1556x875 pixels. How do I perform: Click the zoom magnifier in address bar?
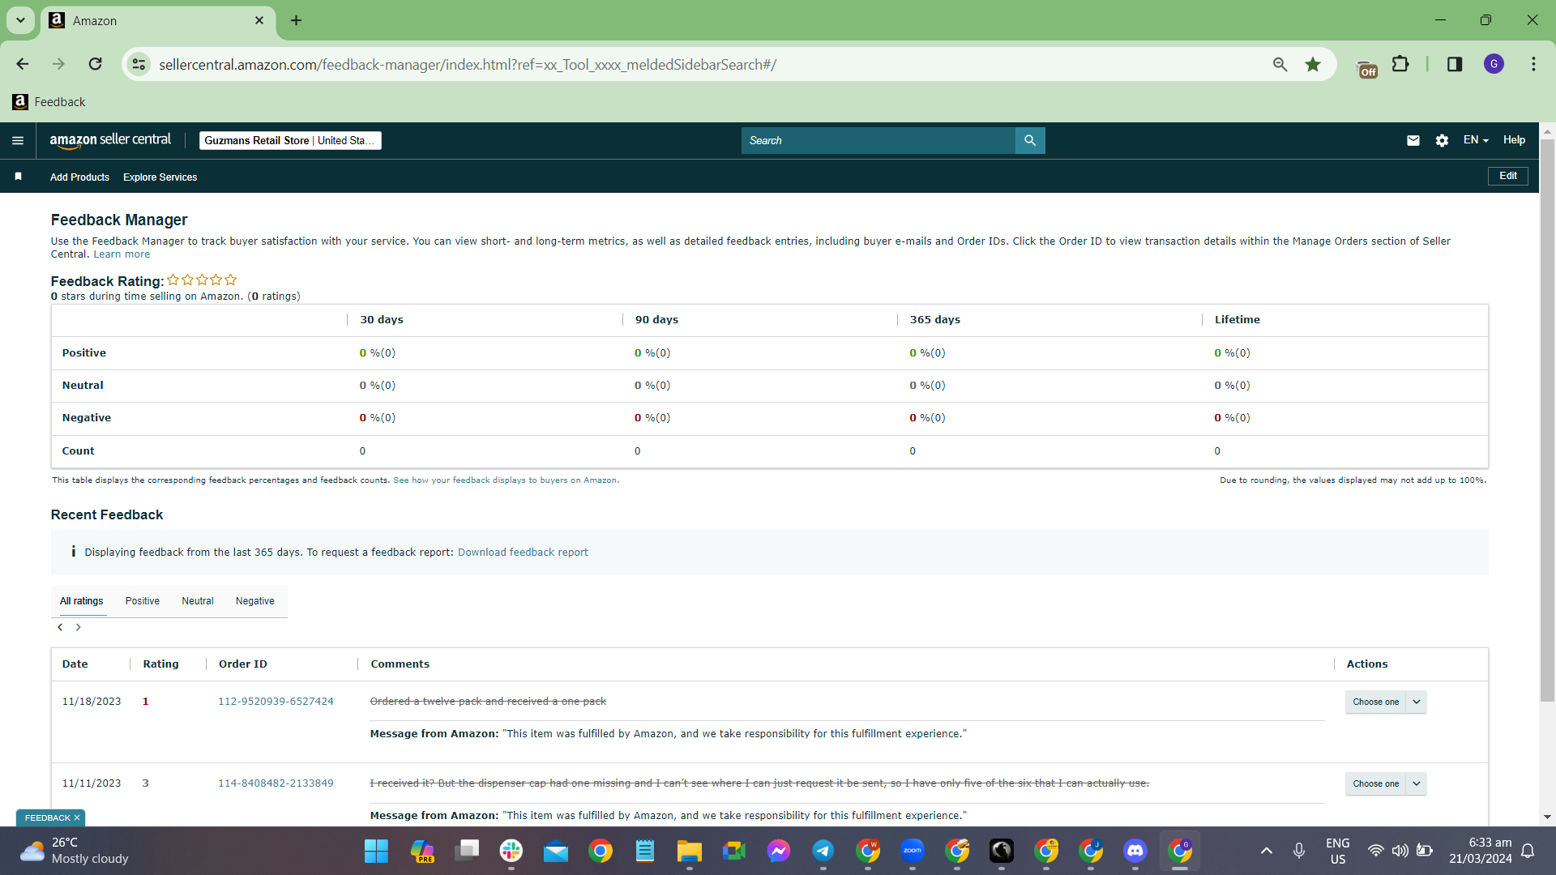point(1280,64)
